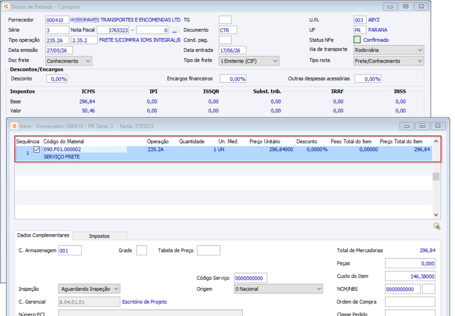This screenshot has width=455, height=316.
Task: Click the Desconto percentage field
Action: click(x=57, y=79)
